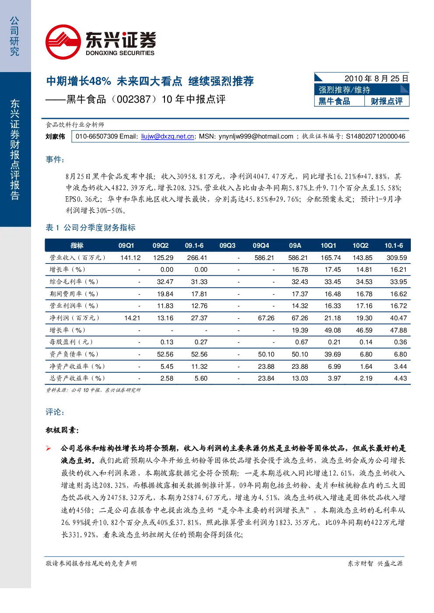Click sidebar label '东兴证券财报点评报告'
The image size is (434, 613).
point(14,150)
